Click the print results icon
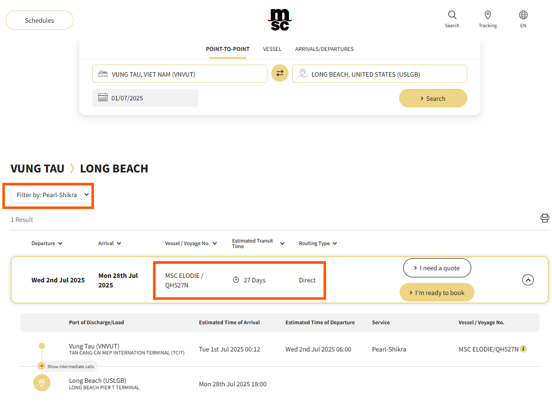The image size is (552, 413). [544, 218]
